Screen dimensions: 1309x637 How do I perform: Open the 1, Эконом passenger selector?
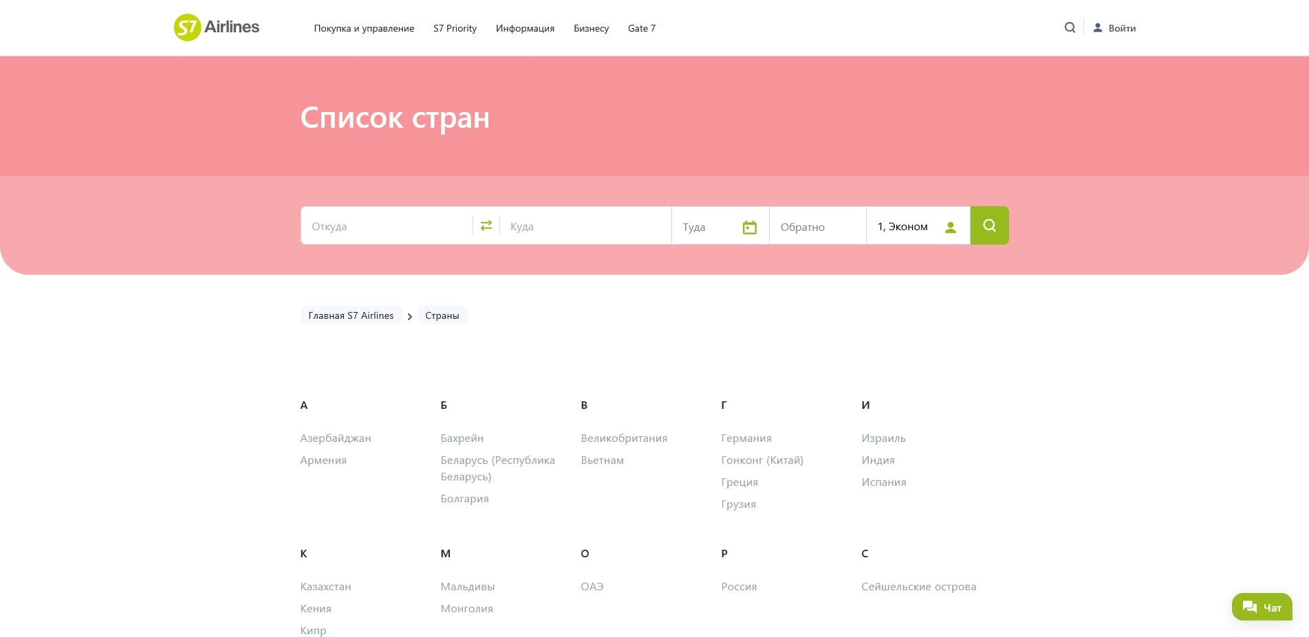[902, 227]
